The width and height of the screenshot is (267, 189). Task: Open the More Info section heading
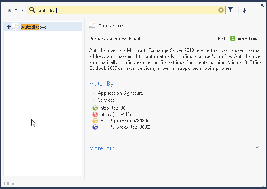tap(102, 148)
